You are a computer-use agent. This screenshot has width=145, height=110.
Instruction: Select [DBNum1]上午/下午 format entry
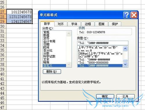(100, 53)
